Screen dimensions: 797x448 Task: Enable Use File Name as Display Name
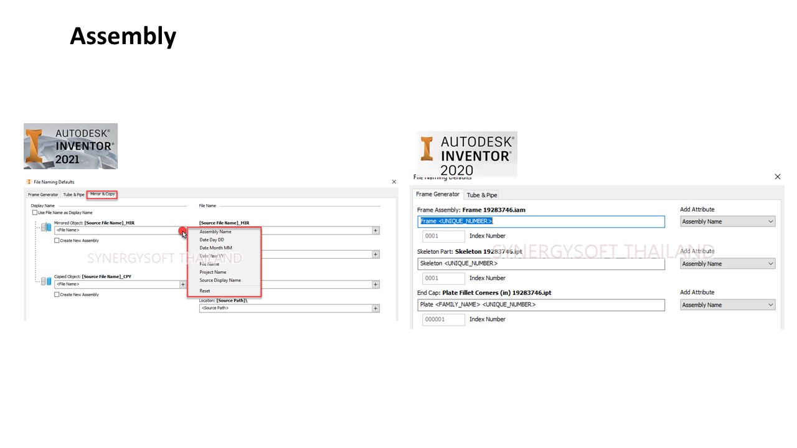[x=35, y=213]
